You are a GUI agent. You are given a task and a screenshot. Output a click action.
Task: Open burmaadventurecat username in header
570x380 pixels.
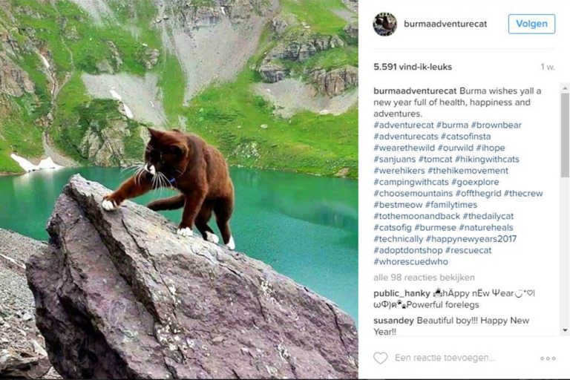pos(445,24)
